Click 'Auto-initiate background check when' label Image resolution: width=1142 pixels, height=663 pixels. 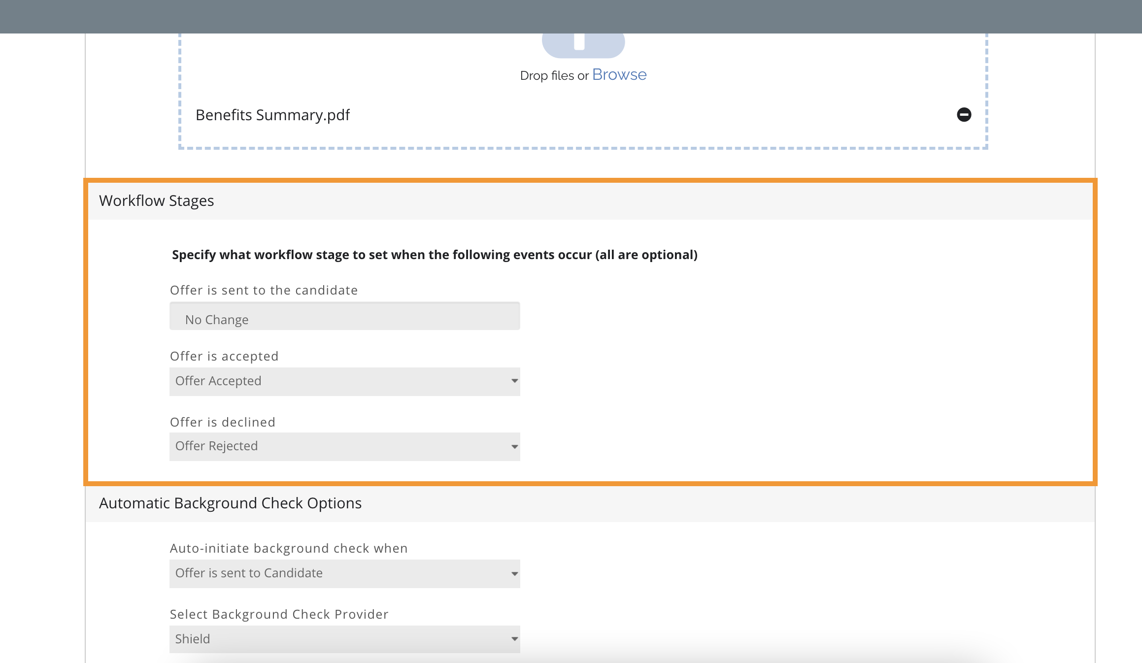click(289, 548)
